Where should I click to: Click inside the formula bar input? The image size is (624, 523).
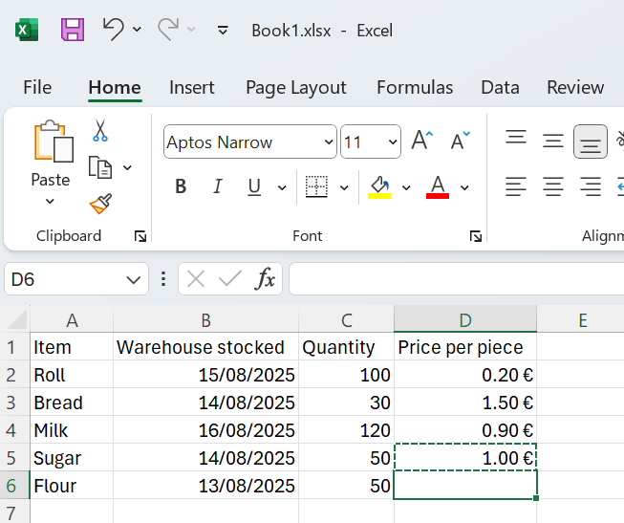[x=456, y=279]
